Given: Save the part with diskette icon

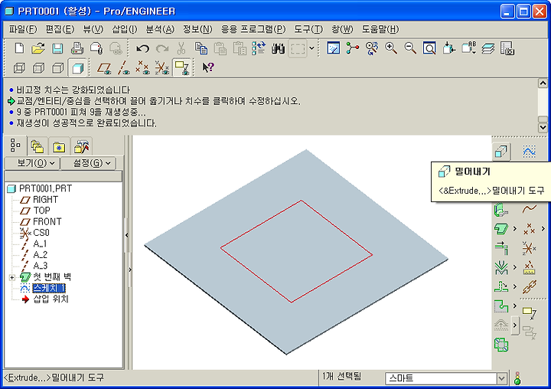Looking at the screenshot, I should click(57, 47).
